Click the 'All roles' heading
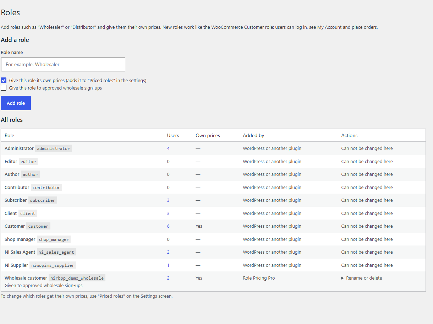The width and height of the screenshot is (433, 324). tap(12, 120)
